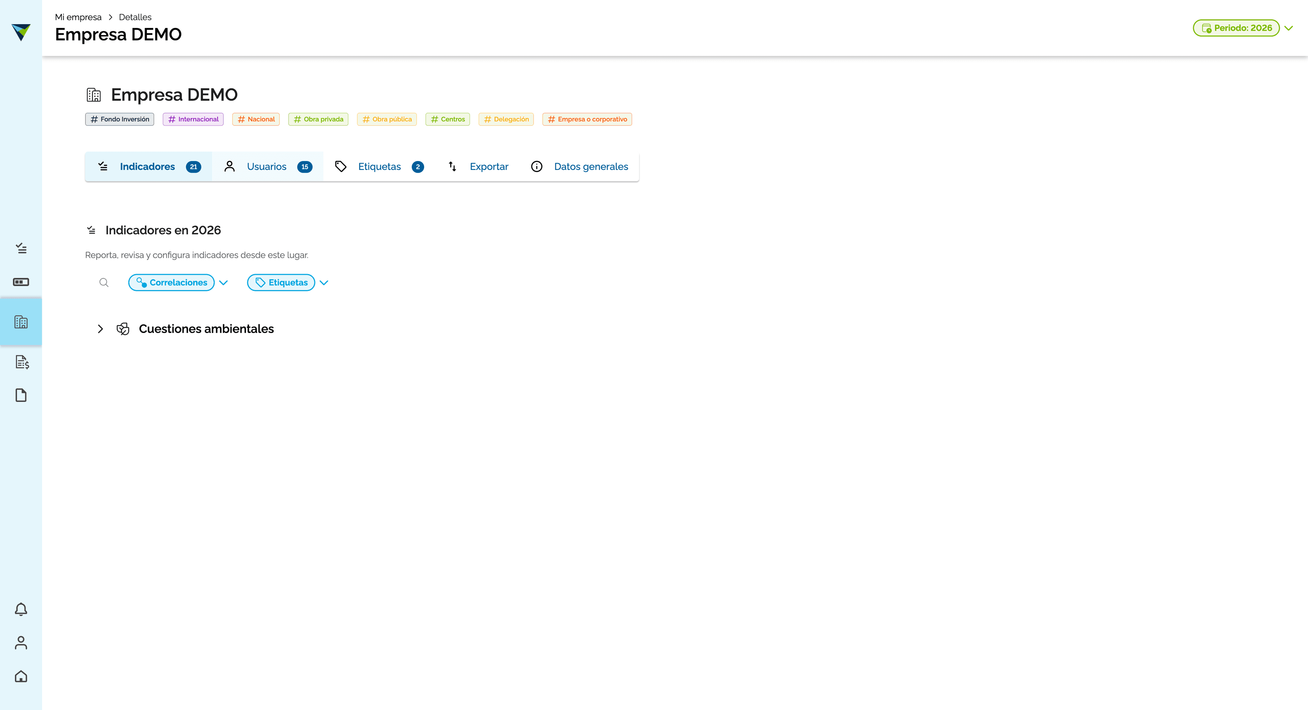Switch to the Indicadores tab
This screenshot has width=1308, height=710.
(149, 167)
